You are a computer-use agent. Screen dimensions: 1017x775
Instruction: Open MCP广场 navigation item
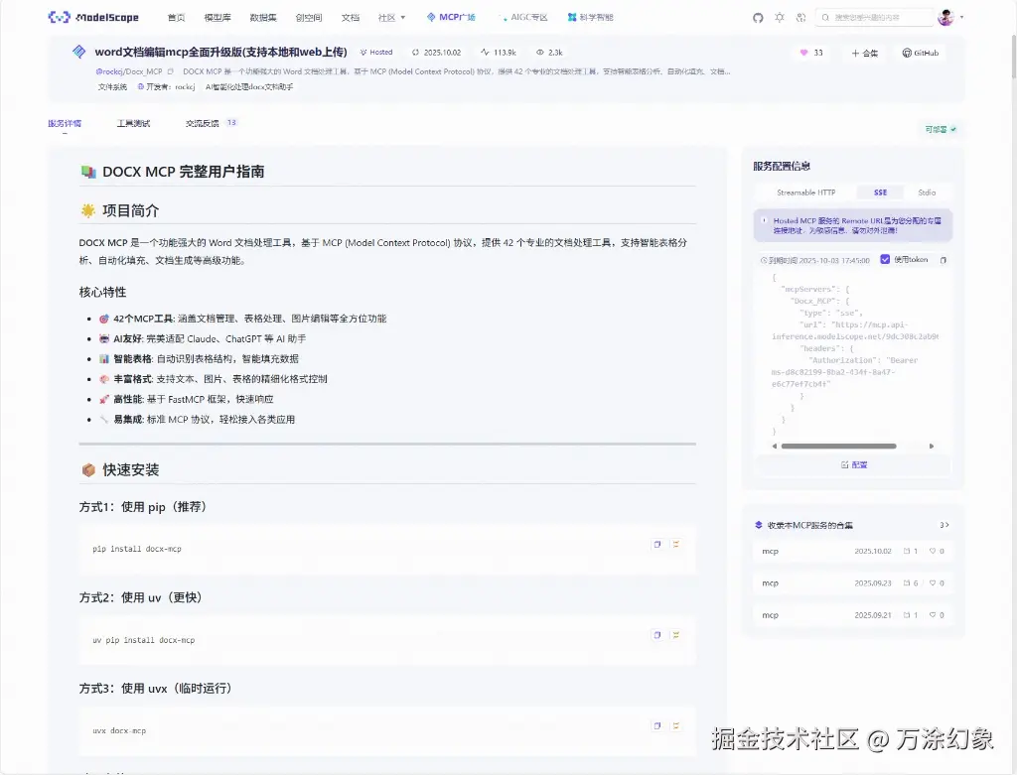tap(451, 18)
